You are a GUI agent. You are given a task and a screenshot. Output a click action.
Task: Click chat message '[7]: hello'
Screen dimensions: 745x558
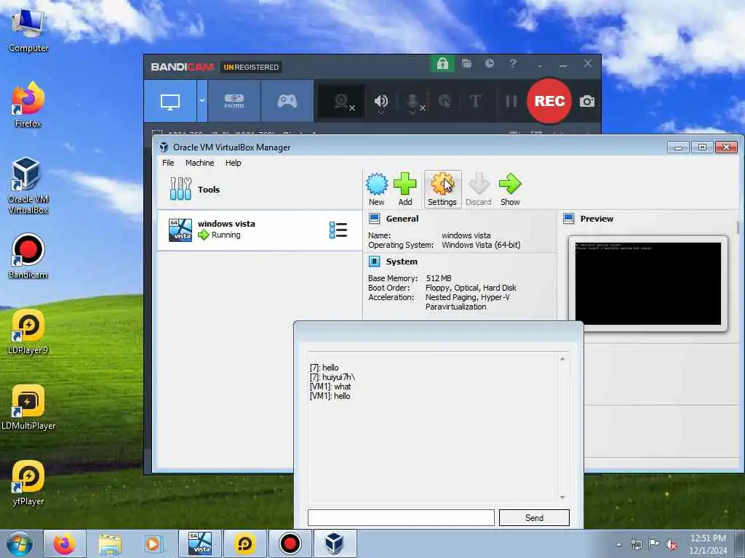[x=324, y=368]
